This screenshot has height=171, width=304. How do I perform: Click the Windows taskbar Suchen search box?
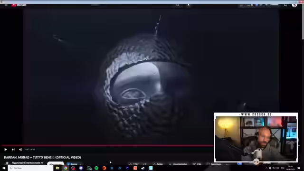click(x=30, y=168)
